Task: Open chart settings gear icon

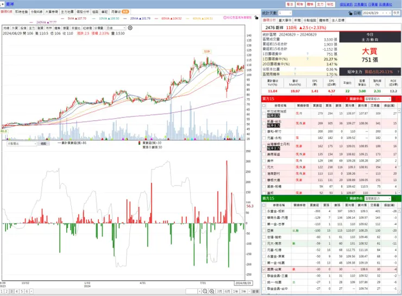Action: tap(130, 28)
